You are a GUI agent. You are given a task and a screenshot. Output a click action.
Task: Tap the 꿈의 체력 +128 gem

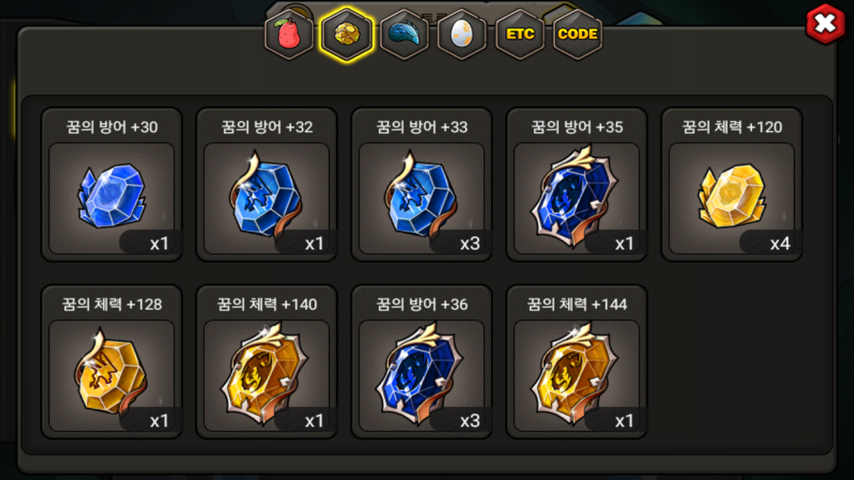point(111,362)
